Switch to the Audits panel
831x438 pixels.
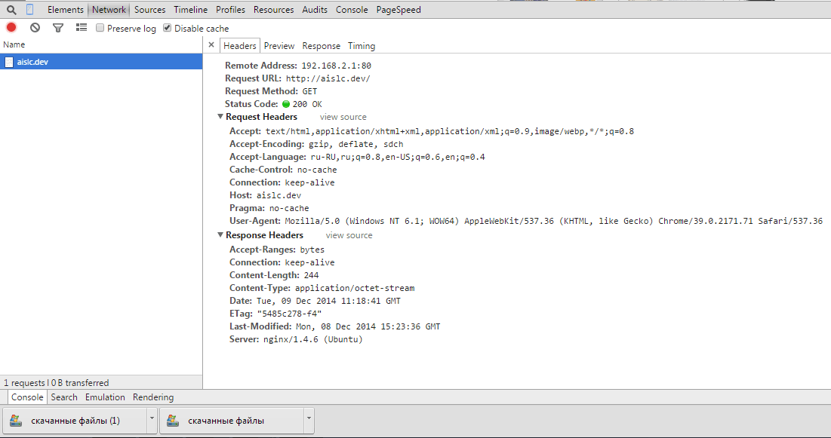point(315,10)
